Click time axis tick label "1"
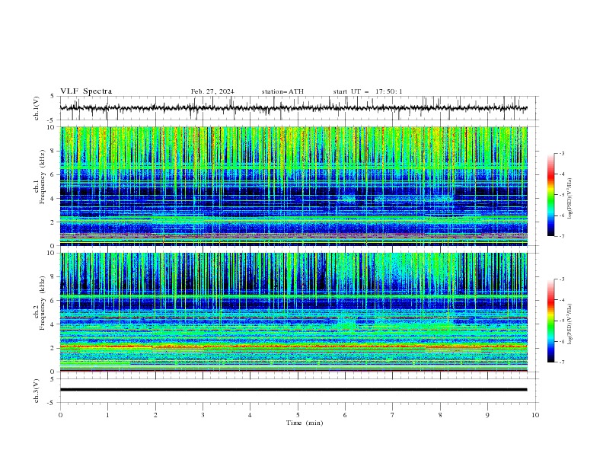603x466 pixels. (x=107, y=415)
